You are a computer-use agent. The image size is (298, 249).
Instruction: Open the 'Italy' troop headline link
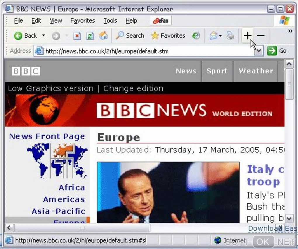[x=265, y=176]
